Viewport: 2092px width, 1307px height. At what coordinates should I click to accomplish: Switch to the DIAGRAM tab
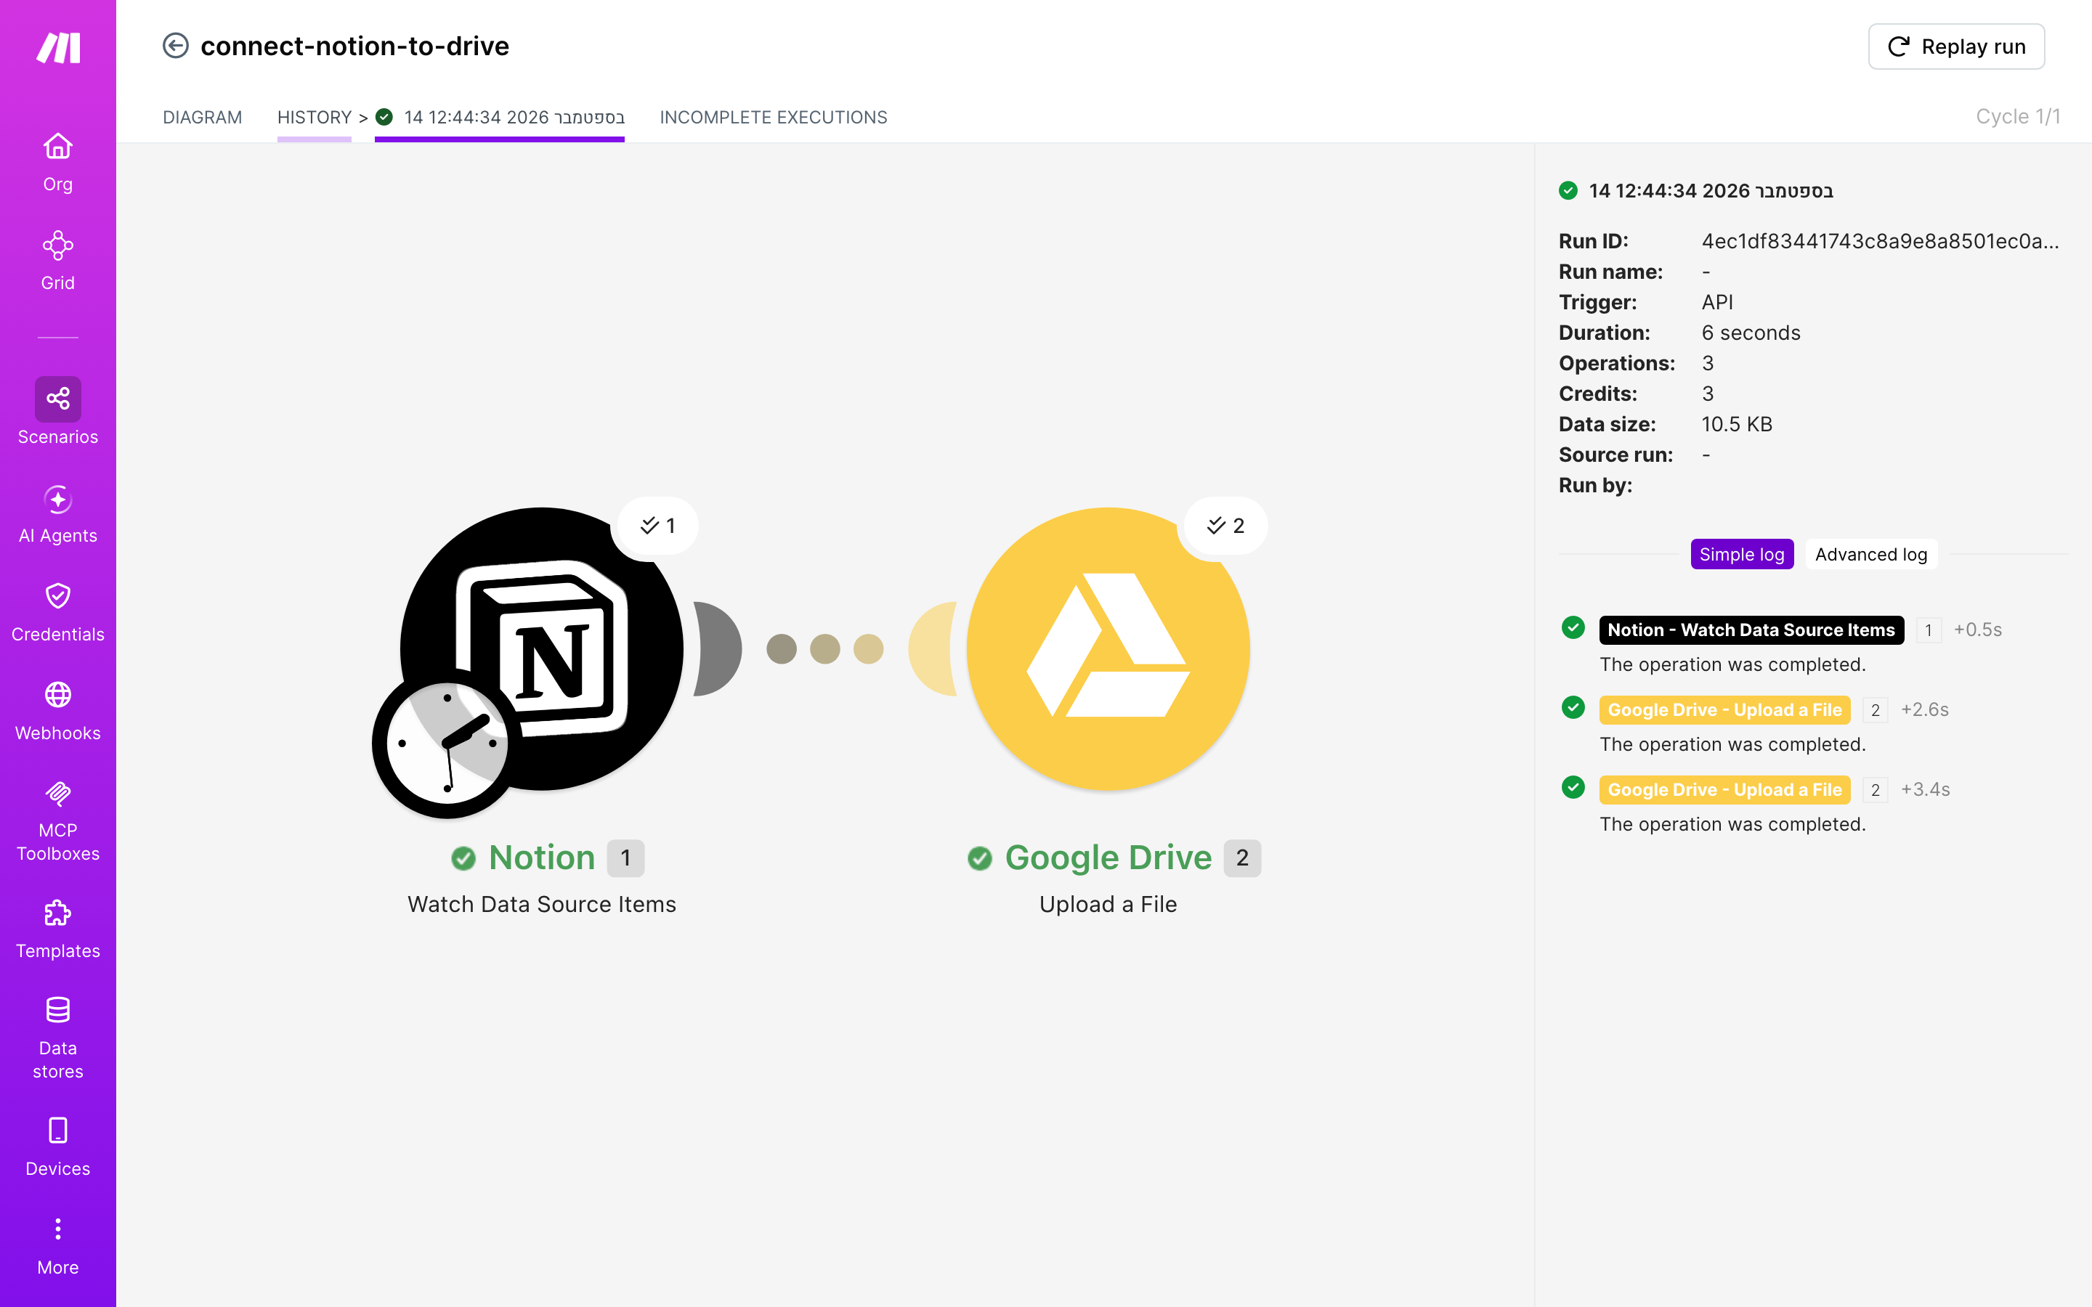(x=202, y=118)
